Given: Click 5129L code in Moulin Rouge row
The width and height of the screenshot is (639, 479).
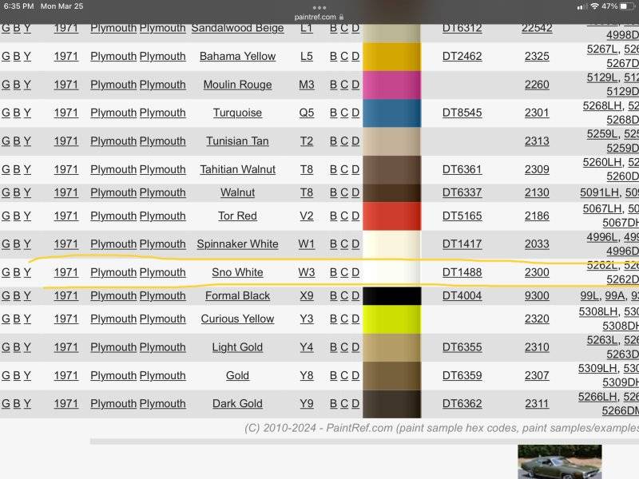Looking at the screenshot, I should (x=602, y=77).
